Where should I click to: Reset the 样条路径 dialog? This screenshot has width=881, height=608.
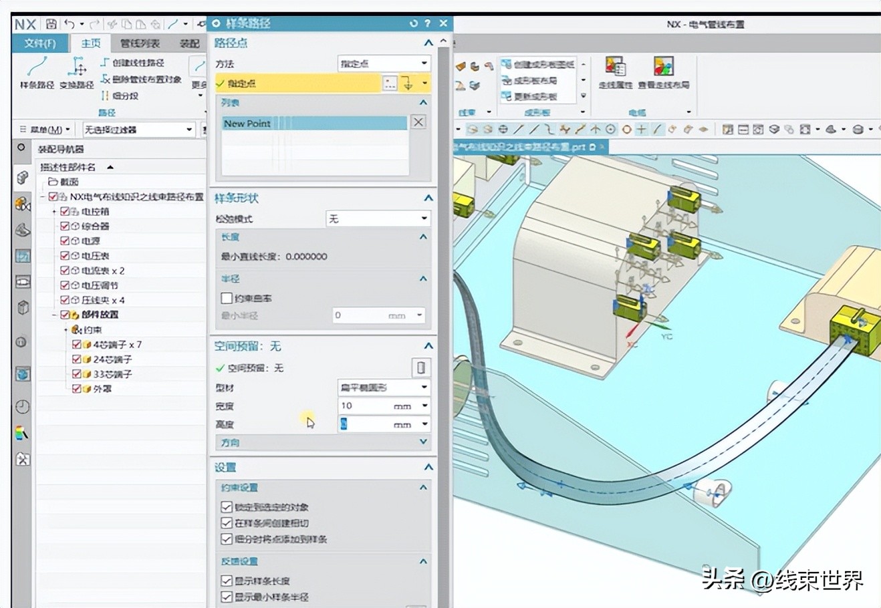coord(414,23)
